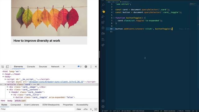
Task: Open the Styles sidebar tab
Action: pos(4,105)
